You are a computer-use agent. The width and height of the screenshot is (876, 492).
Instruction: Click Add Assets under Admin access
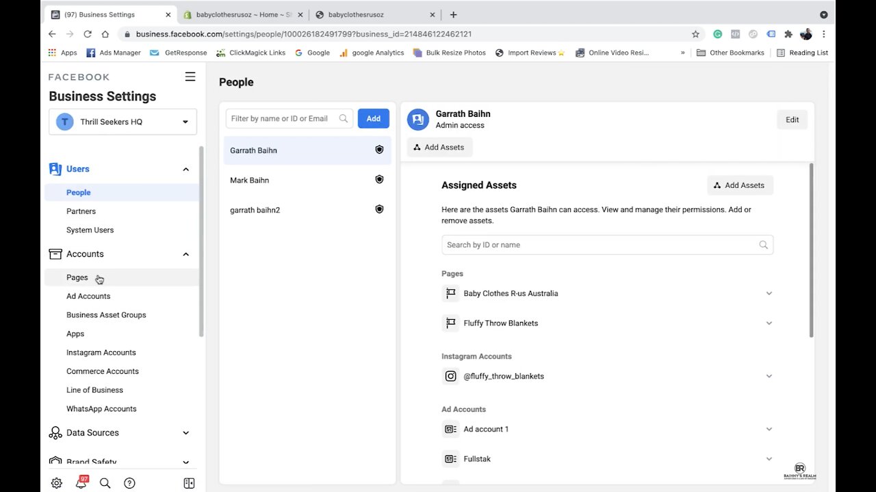click(x=439, y=147)
